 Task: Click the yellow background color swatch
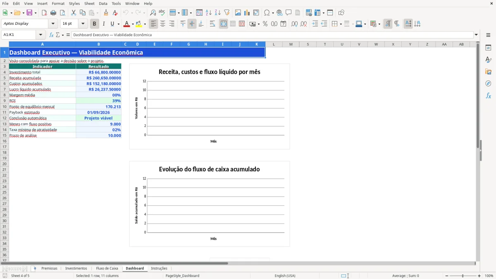tap(139, 24)
